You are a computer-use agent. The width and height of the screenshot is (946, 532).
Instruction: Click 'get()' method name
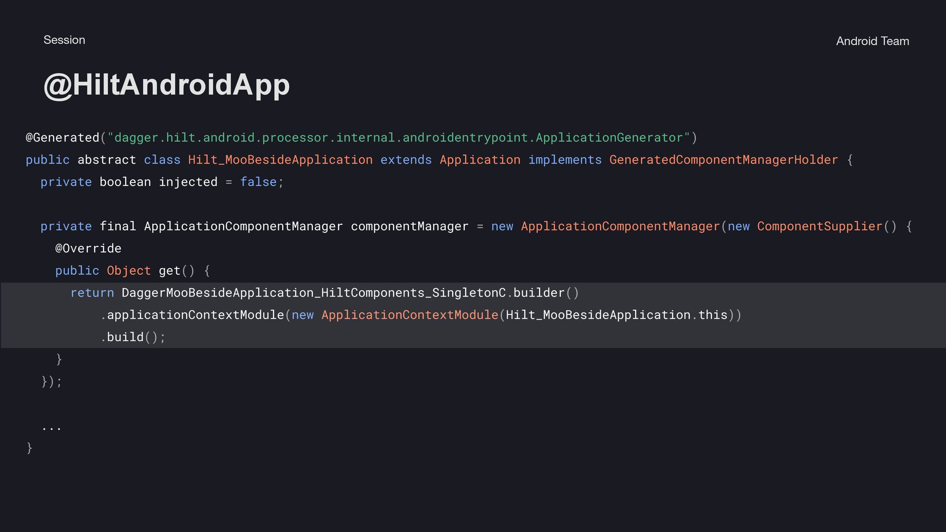[x=177, y=271]
